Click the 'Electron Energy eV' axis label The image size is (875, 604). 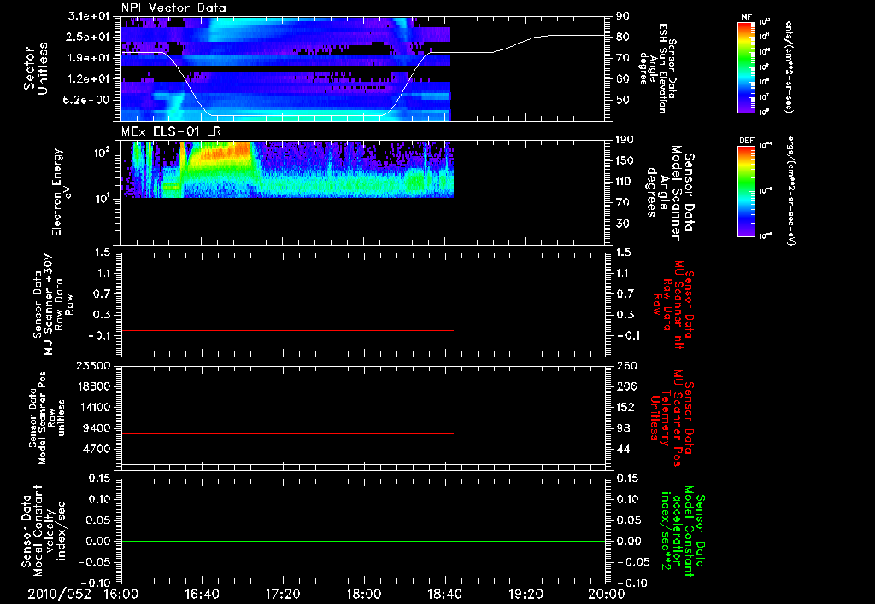point(61,192)
